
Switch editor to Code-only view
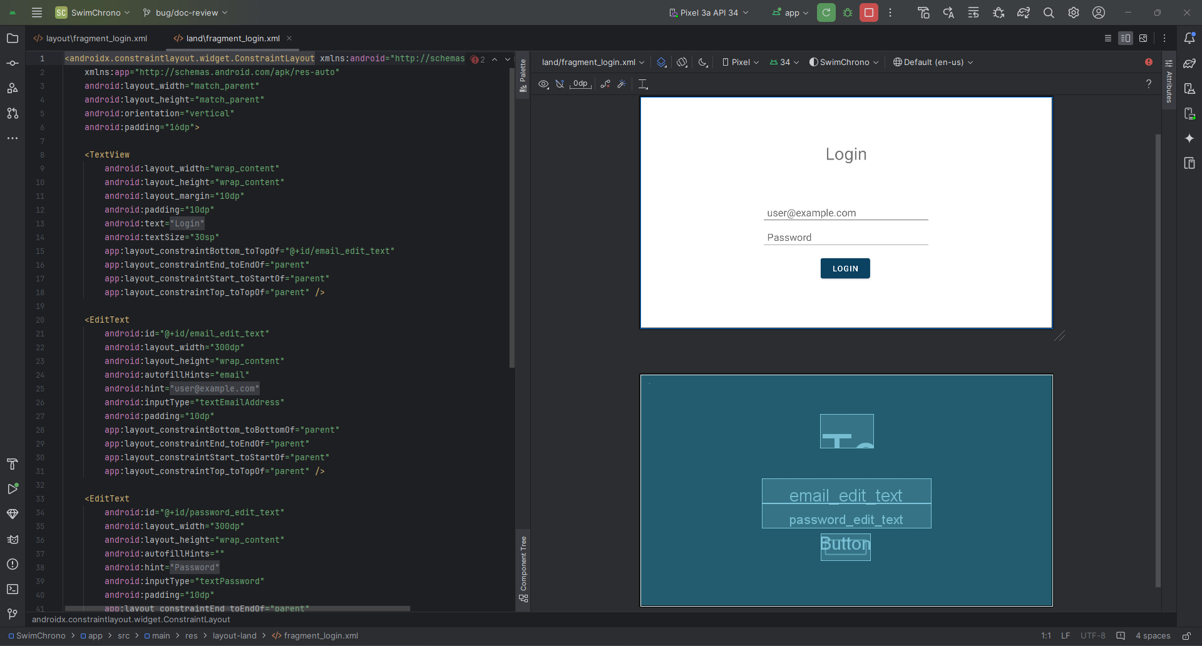[1108, 38]
